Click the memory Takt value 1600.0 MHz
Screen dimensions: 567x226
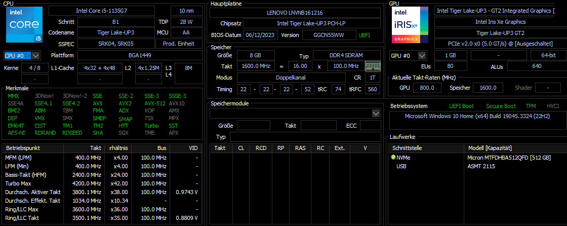point(256,66)
